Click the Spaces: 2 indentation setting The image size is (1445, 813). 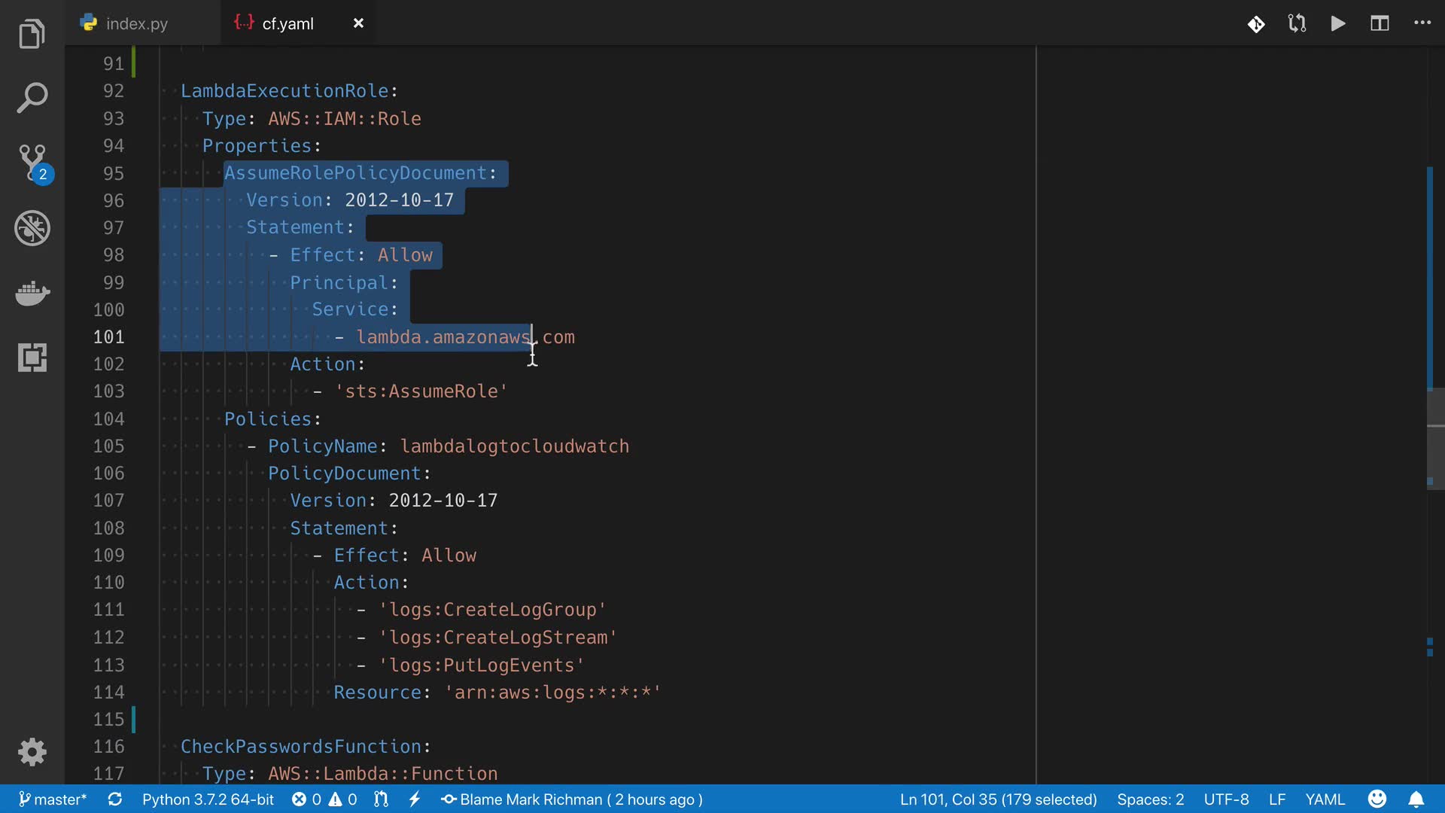coord(1150,799)
